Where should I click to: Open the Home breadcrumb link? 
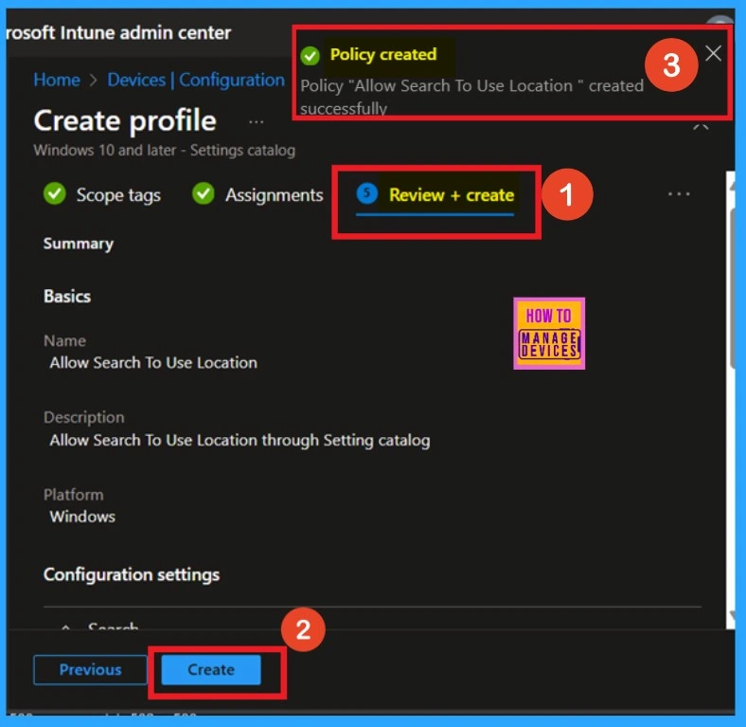point(57,80)
